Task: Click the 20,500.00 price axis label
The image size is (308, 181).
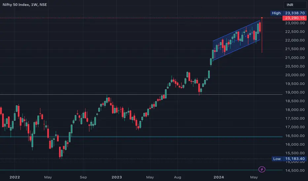Action: coord(295,66)
